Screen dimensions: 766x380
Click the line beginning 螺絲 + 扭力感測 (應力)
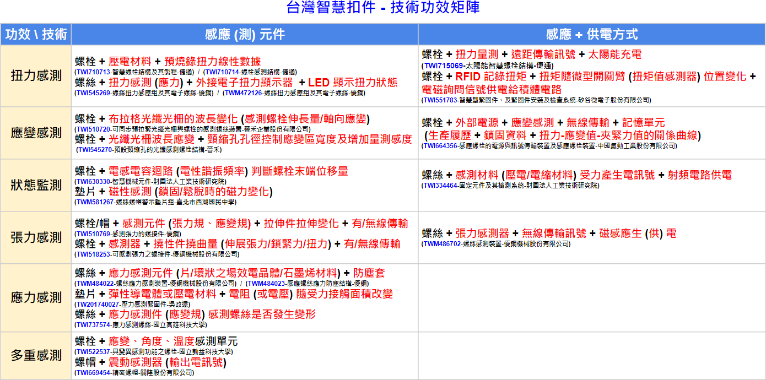[x=236, y=82]
